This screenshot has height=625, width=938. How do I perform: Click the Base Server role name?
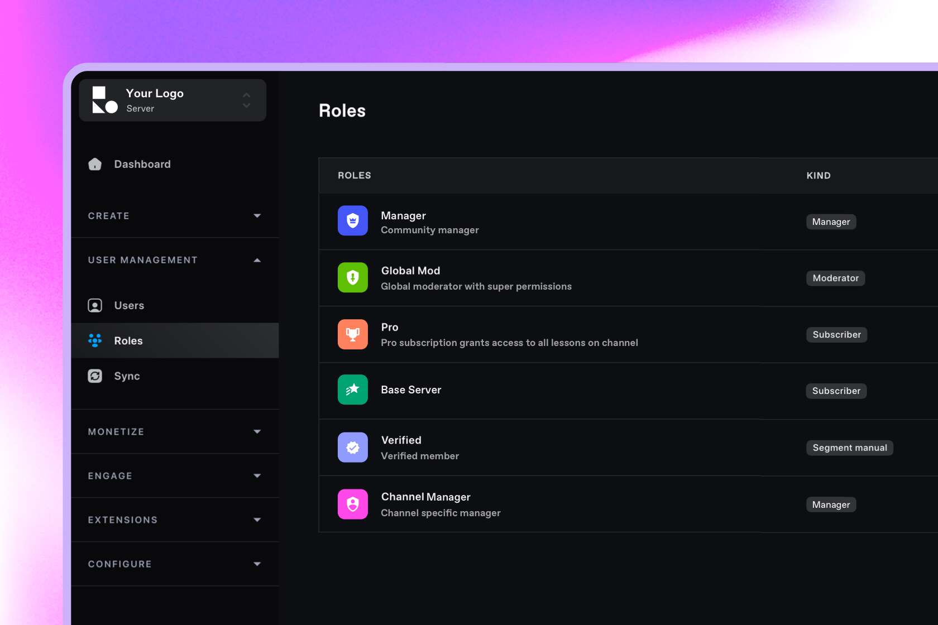tap(411, 390)
